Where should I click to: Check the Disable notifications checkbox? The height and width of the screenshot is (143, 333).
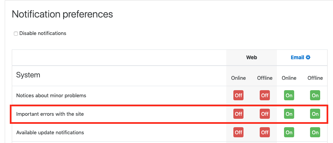16,34
